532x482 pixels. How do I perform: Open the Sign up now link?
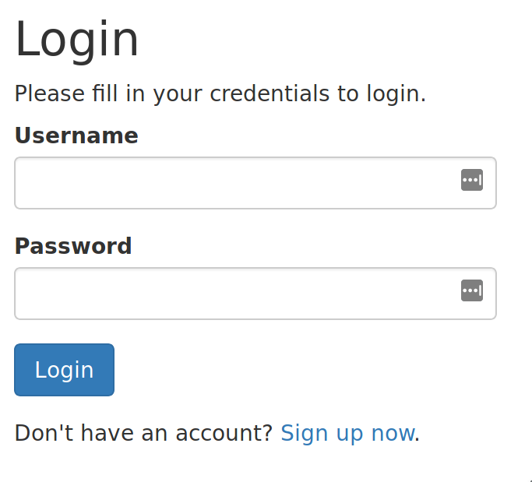pyautogui.click(x=347, y=433)
